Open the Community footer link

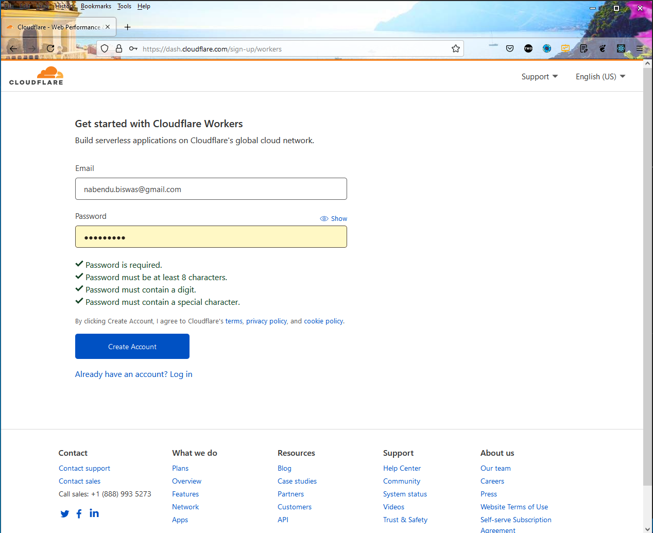click(402, 481)
